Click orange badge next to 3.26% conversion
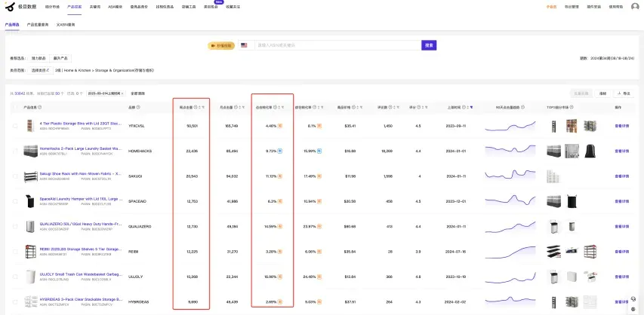 pos(279,252)
